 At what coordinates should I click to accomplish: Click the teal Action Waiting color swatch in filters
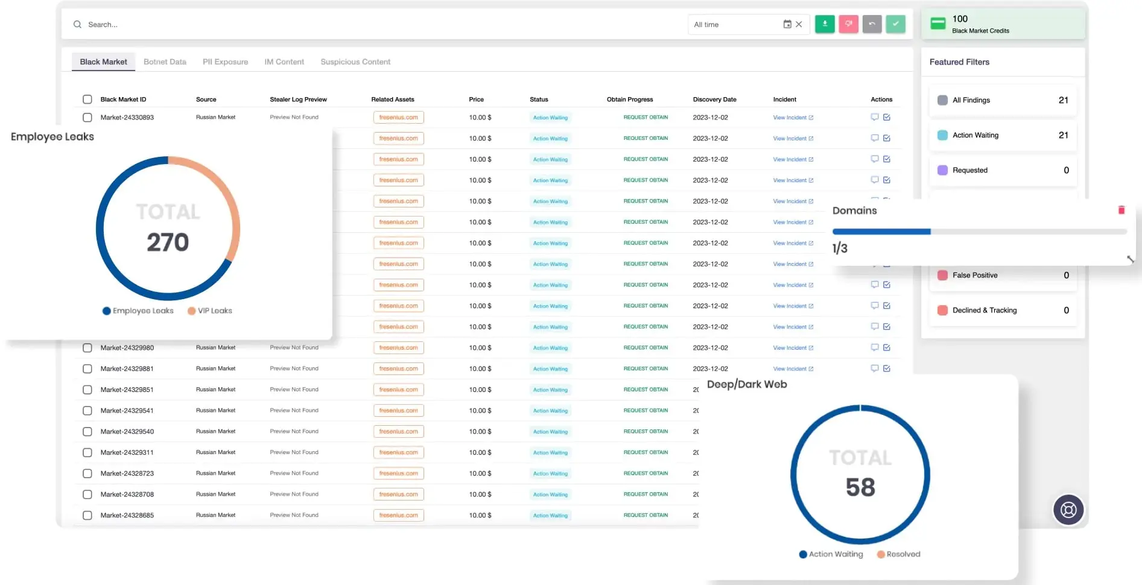(942, 135)
